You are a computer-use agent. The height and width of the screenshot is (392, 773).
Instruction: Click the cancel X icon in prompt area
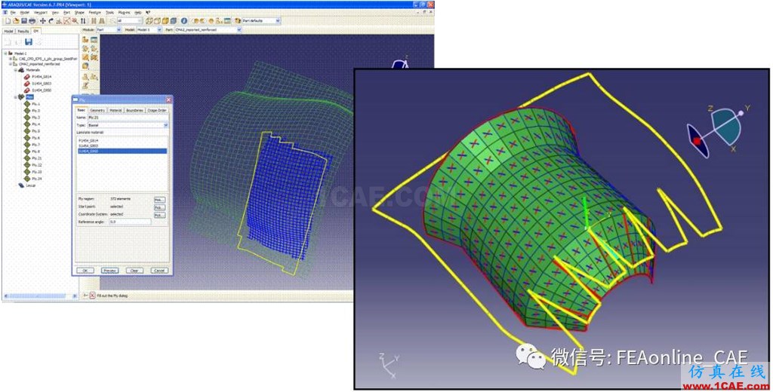click(92, 296)
